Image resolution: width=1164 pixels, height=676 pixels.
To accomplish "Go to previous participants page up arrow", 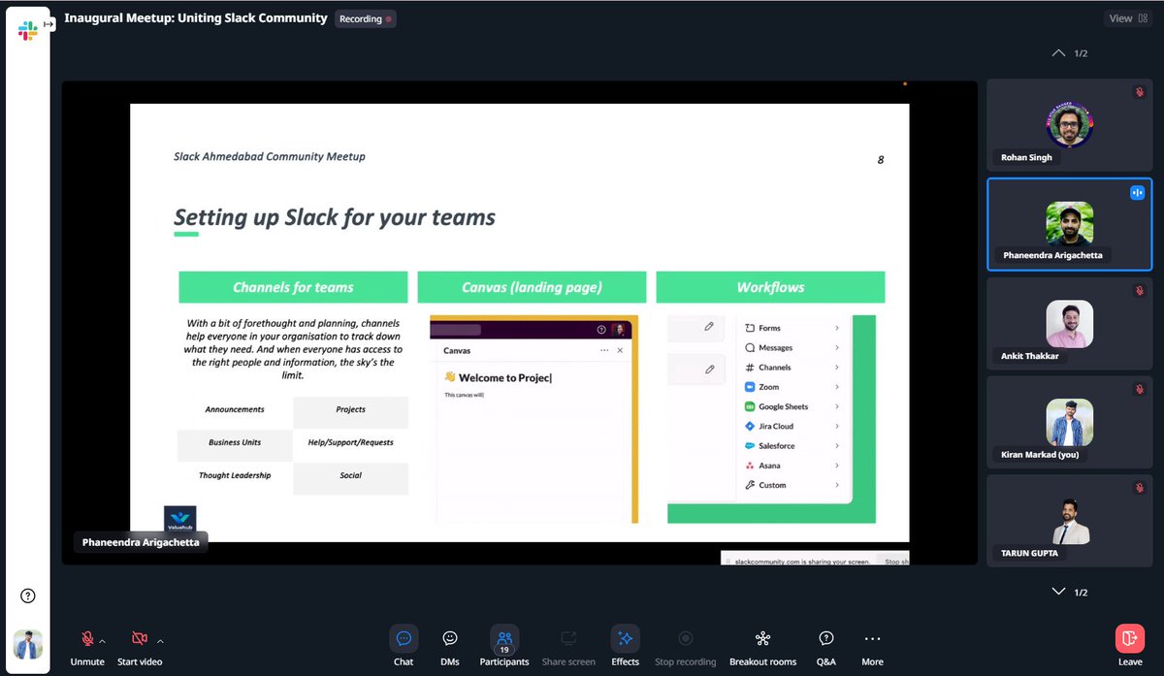I will point(1058,53).
